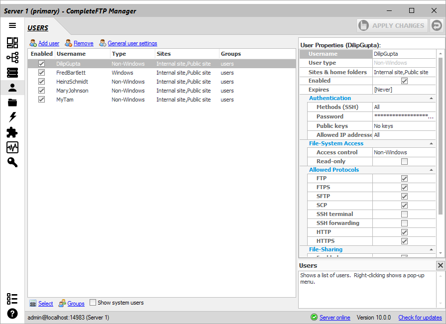Click the Check for updates link
The height and width of the screenshot is (324, 446).
click(x=420, y=318)
